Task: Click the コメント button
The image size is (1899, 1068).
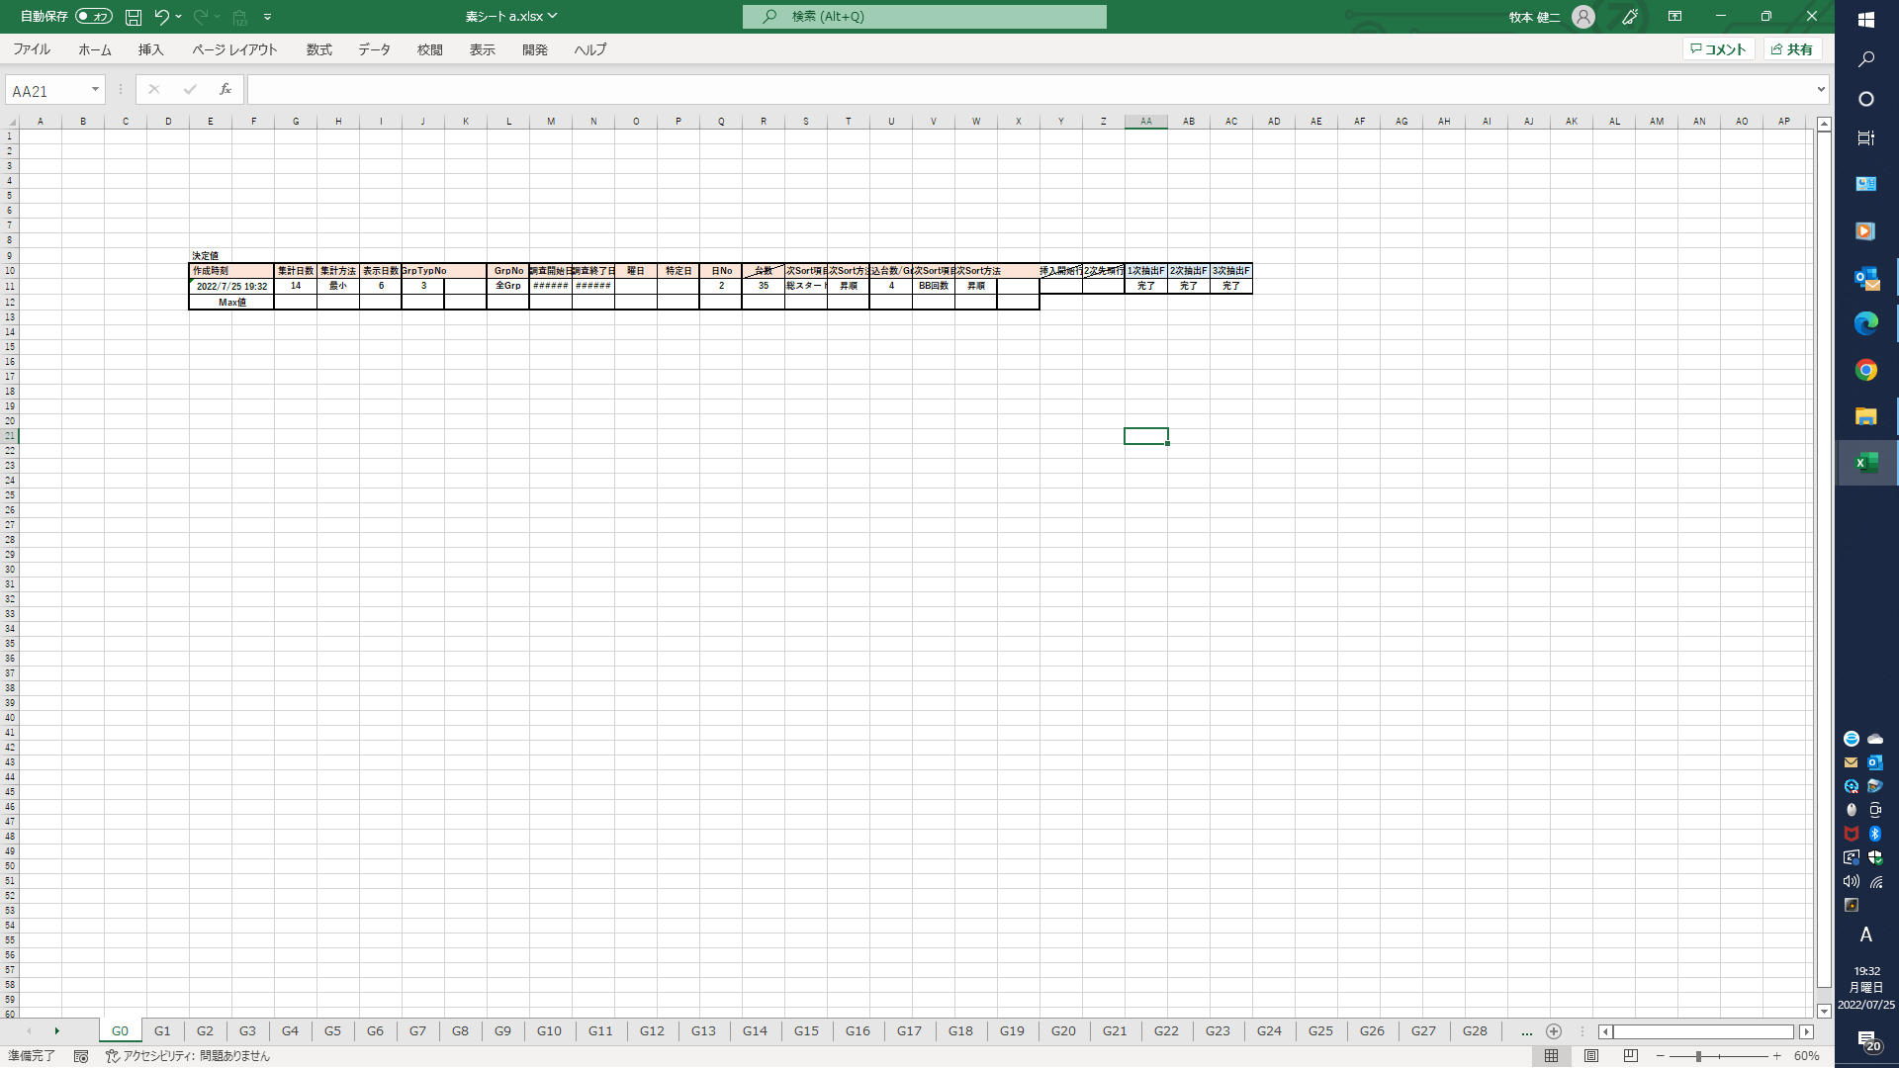Action: (1719, 49)
